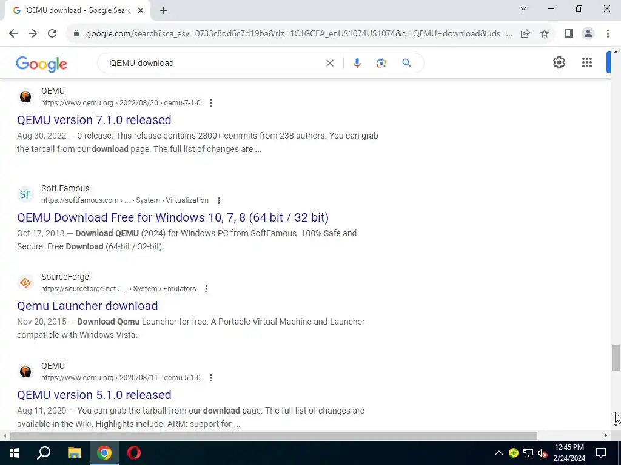Viewport: 621px width, 465px height.
Task: Click the scroll-up arrow of the page
Action: coord(616,52)
